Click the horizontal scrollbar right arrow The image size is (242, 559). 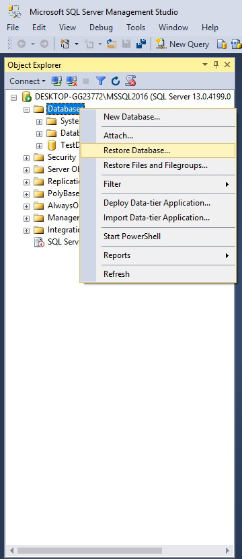pyautogui.click(x=228, y=550)
